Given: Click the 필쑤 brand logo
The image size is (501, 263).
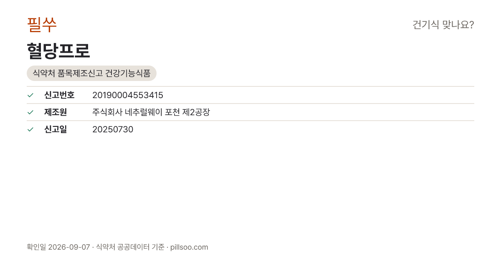Looking at the screenshot, I should click(42, 25).
